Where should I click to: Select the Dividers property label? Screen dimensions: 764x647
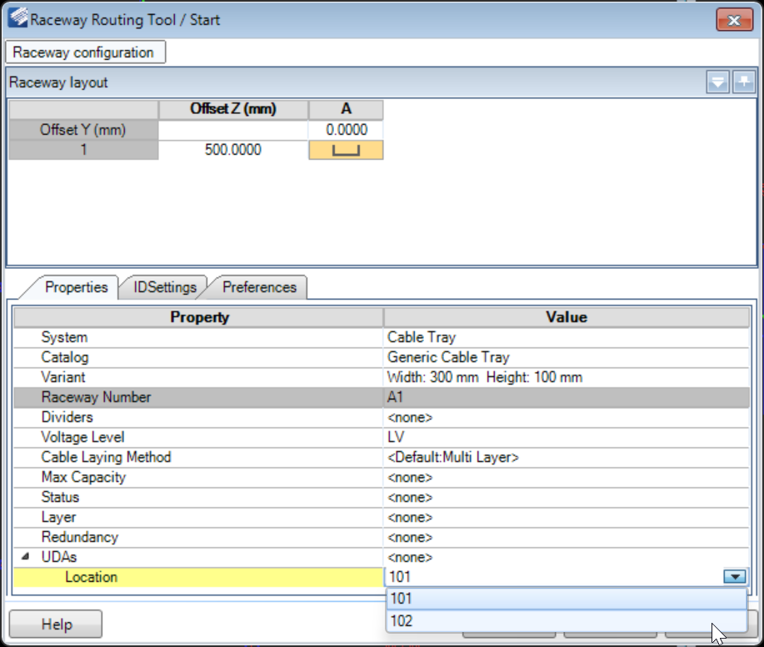(x=67, y=417)
